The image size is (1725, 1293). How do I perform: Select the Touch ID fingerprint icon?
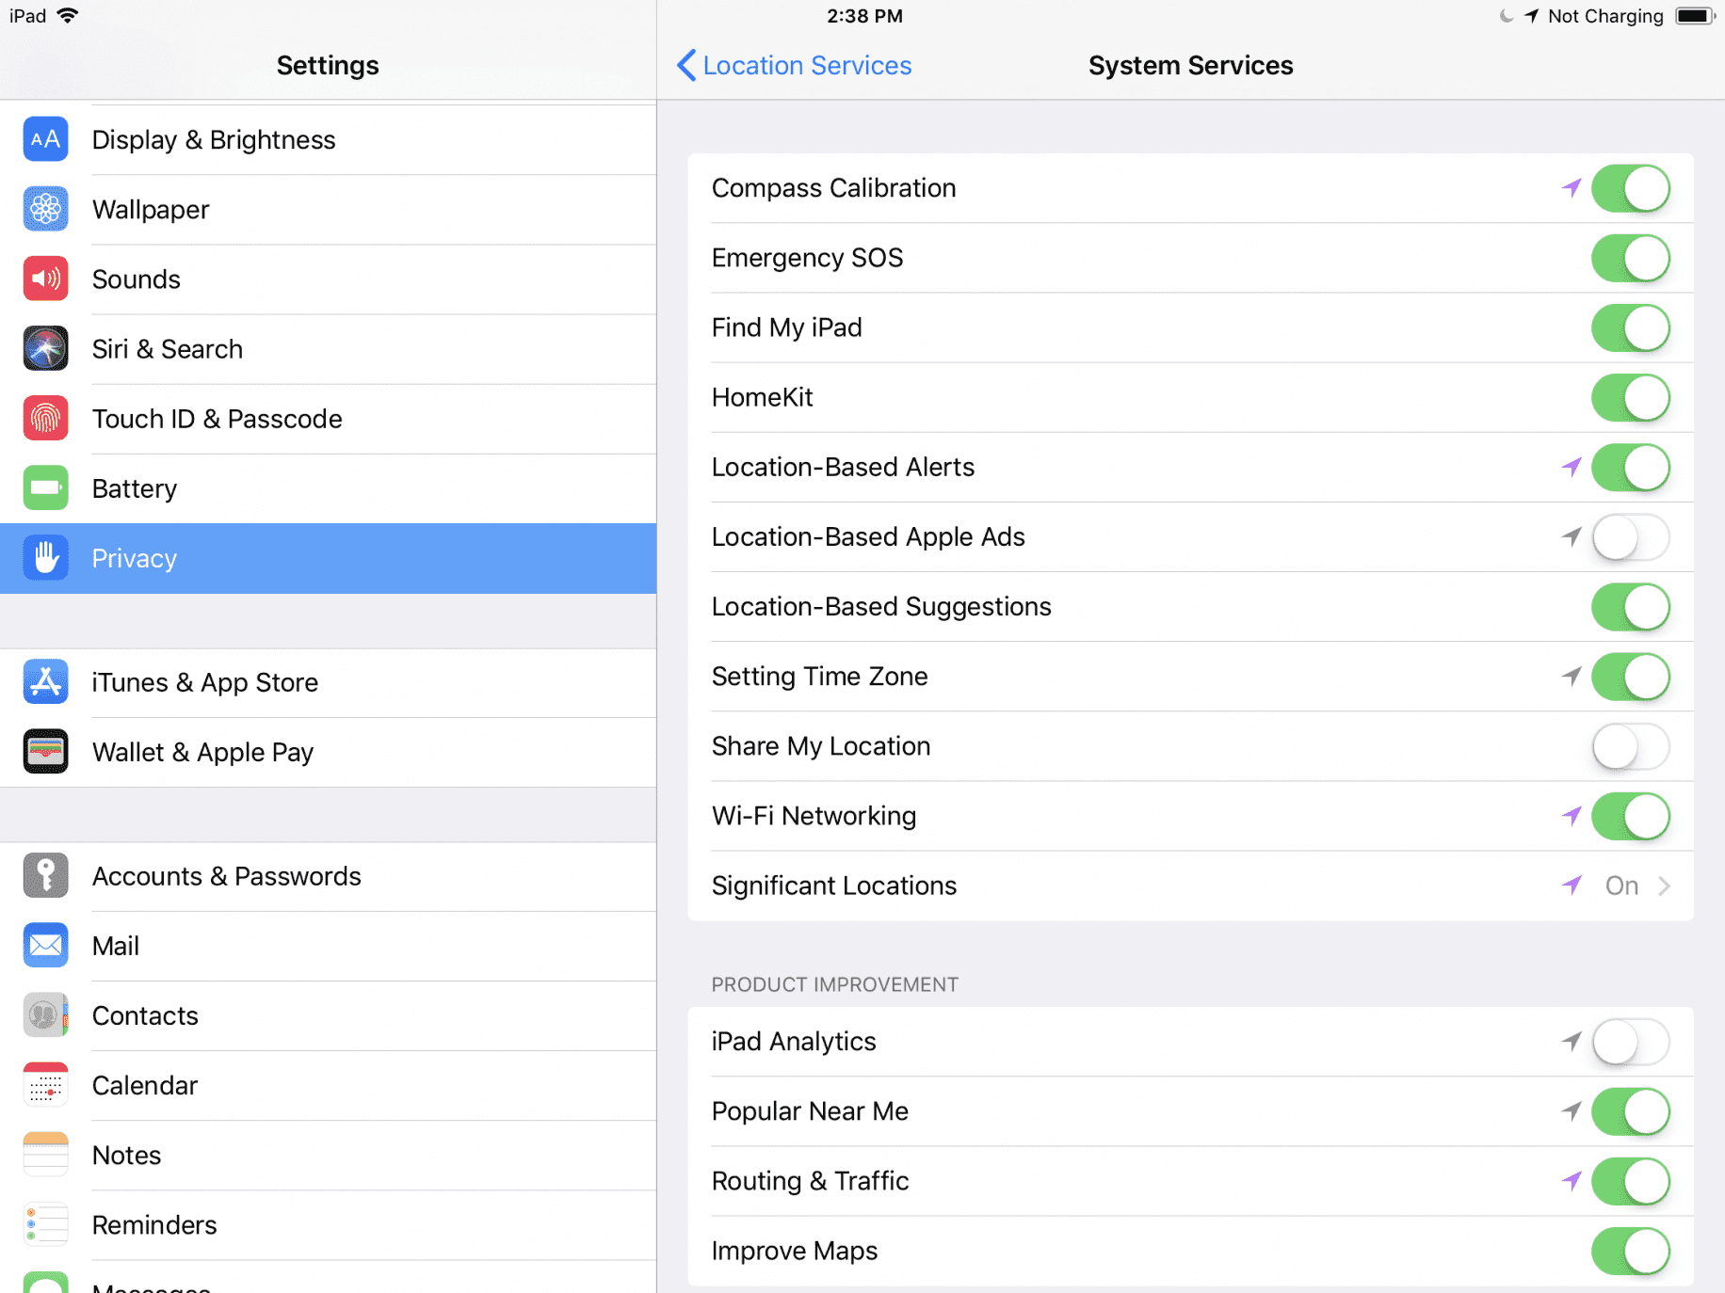pyautogui.click(x=44, y=418)
